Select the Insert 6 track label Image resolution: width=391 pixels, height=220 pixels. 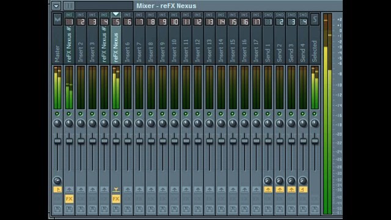pyautogui.click(x=128, y=52)
